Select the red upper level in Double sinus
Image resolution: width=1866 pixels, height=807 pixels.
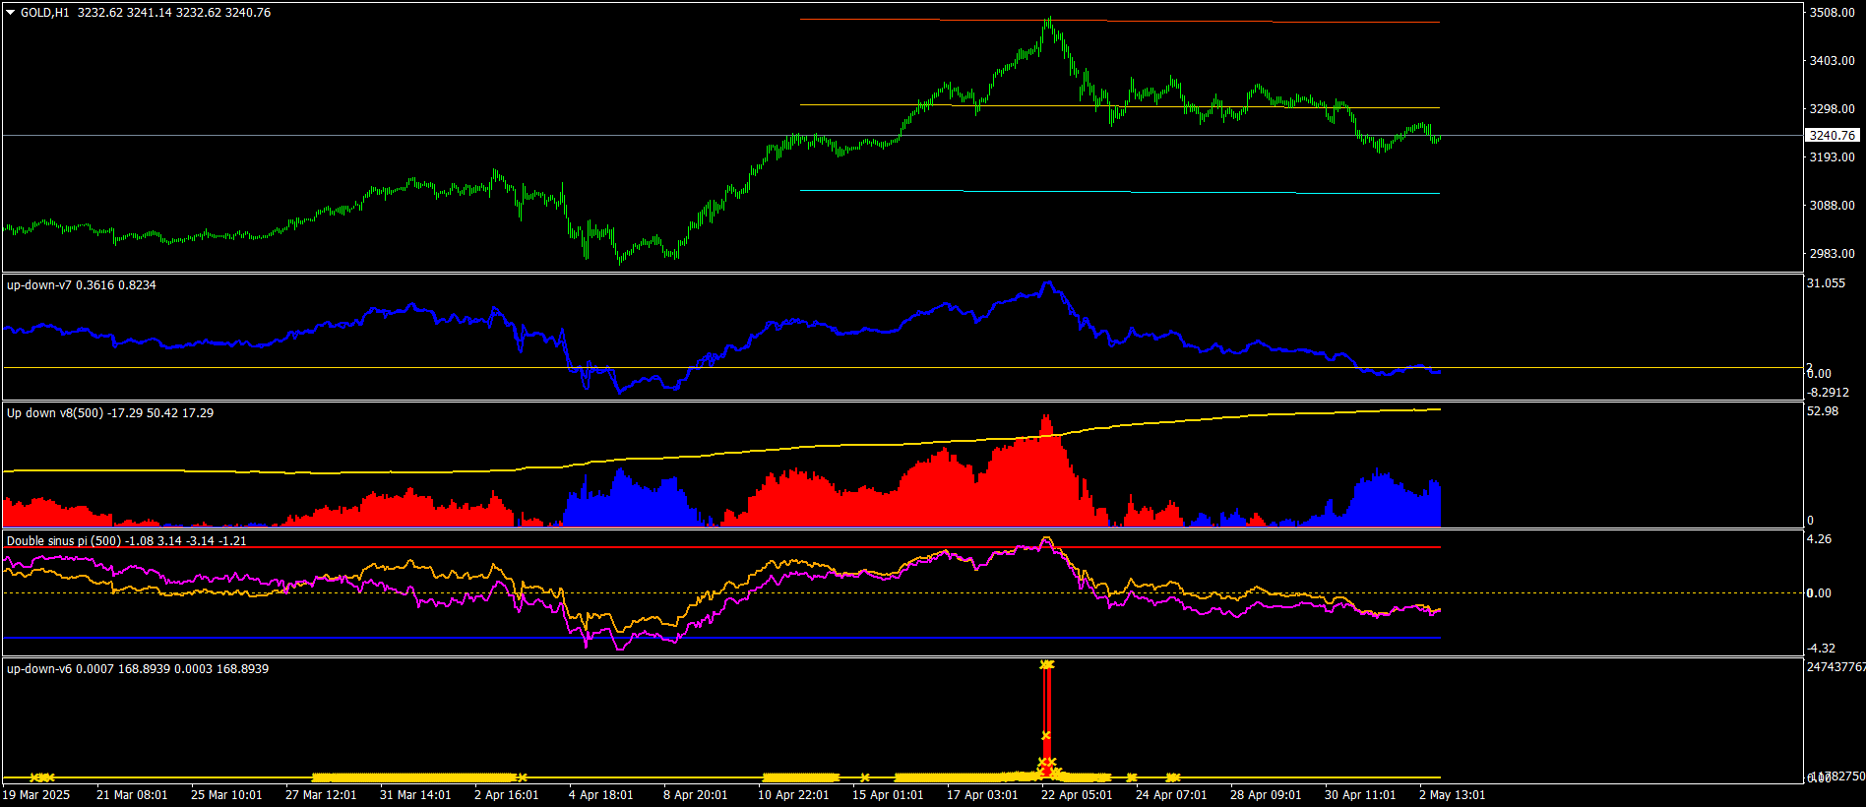click(x=721, y=547)
